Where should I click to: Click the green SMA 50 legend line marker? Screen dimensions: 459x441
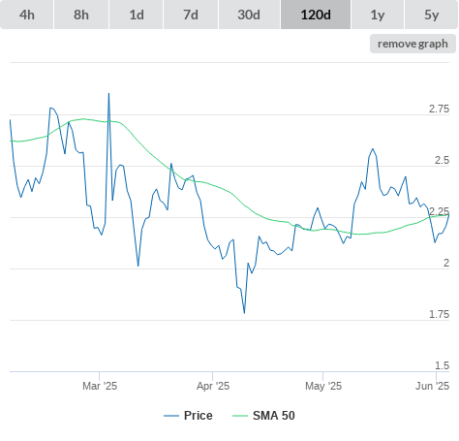pyautogui.click(x=240, y=416)
